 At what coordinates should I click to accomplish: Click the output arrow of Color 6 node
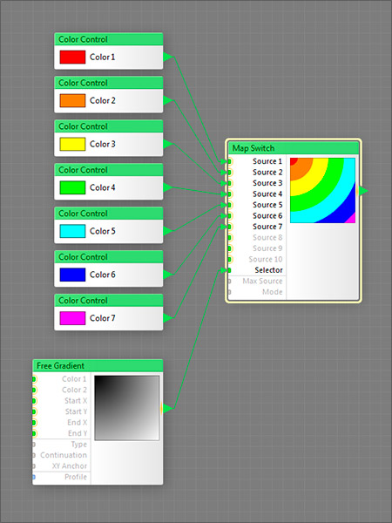(x=168, y=275)
